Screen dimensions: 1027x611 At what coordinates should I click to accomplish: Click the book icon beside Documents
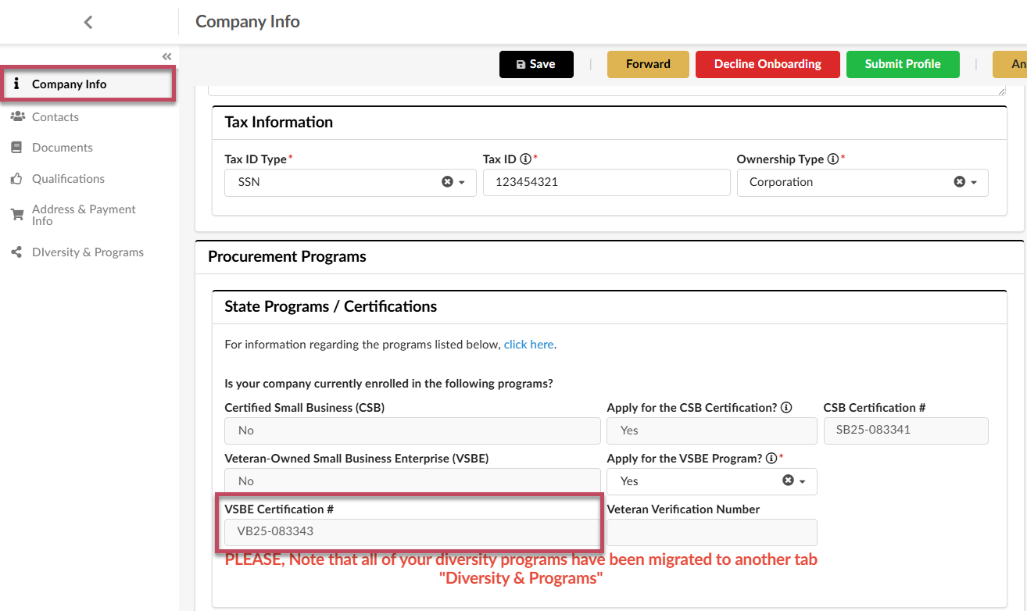click(16, 147)
